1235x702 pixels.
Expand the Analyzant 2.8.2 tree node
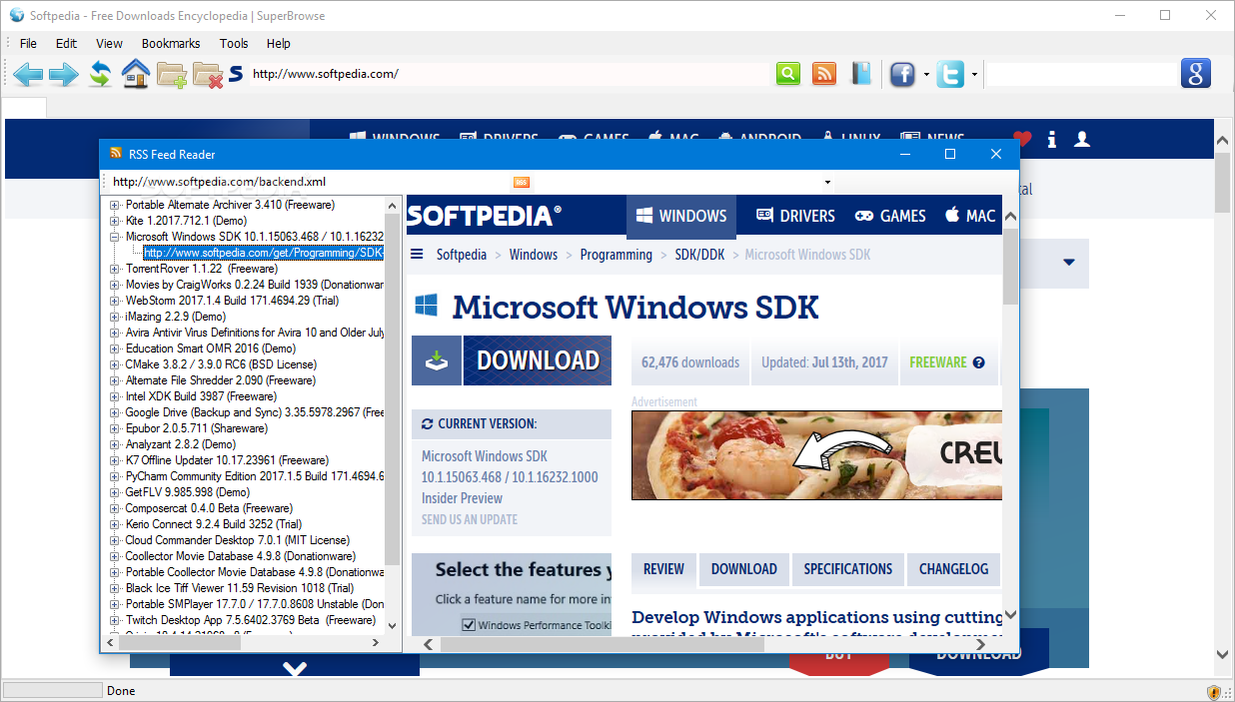point(116,444)
